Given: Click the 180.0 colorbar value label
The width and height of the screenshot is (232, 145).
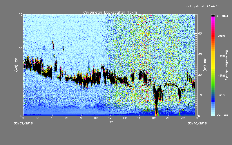Looking at the screenshot, I should pyautogui.click(x=222, y=56).
